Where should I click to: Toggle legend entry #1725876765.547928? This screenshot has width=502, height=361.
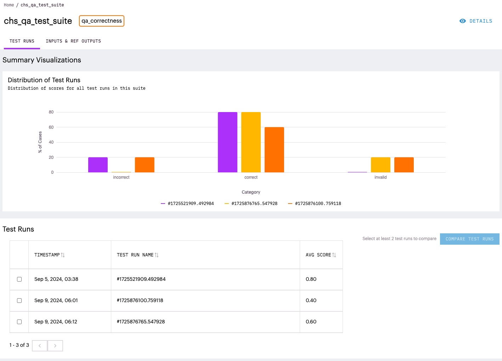[x=251, y=204]
